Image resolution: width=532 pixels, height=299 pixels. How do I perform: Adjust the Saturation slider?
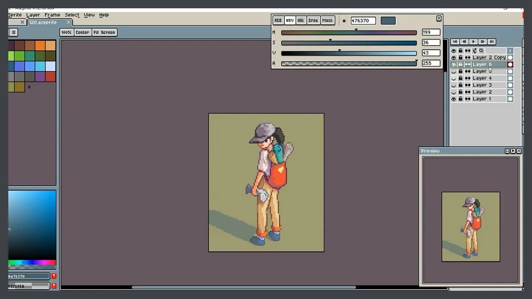point(349,43)
